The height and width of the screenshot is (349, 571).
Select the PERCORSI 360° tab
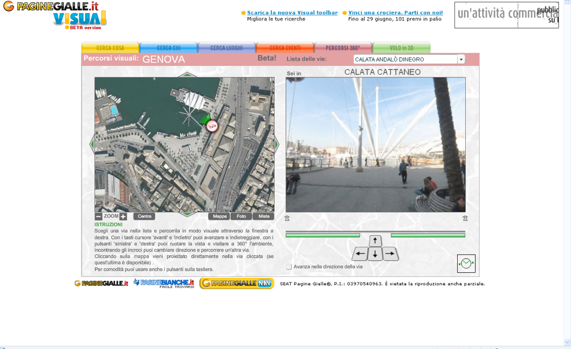[x=343, y=48]
